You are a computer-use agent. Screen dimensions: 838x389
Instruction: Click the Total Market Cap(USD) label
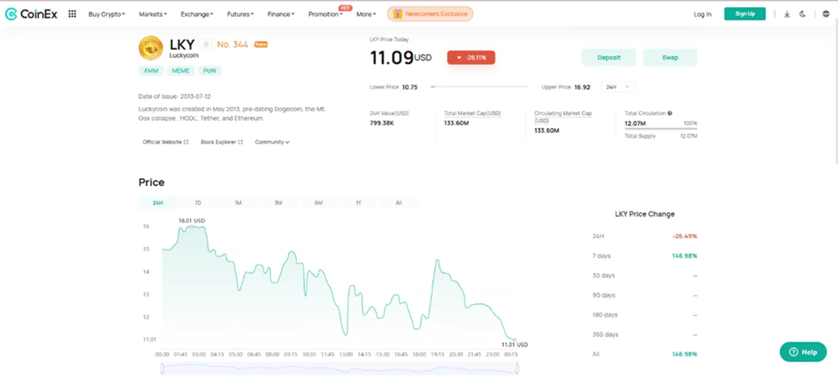472,113
